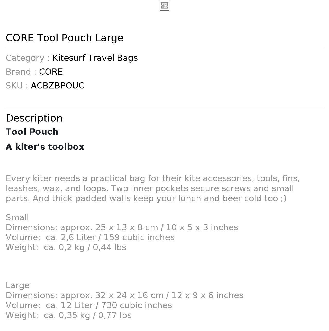
Task: Click the broken product image placeholder icon
Action: pos(164,6)
